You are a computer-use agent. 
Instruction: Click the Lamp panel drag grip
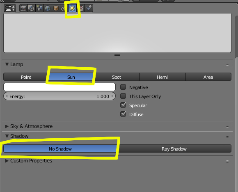click(228, 65)
